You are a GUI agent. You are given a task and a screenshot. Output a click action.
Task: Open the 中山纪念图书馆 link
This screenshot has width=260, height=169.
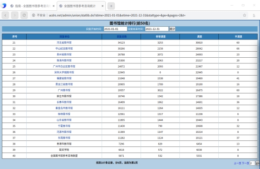click(64, 48)
